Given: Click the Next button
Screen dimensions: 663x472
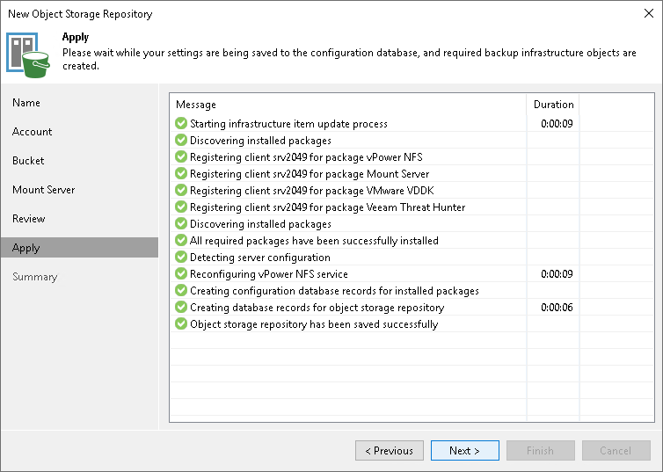Looking at the screenshot, I should [x=464, y=450].
